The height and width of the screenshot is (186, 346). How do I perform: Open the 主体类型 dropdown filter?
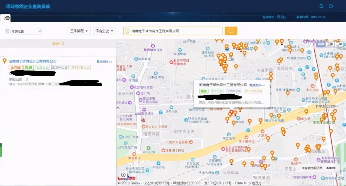pos(79,31)
